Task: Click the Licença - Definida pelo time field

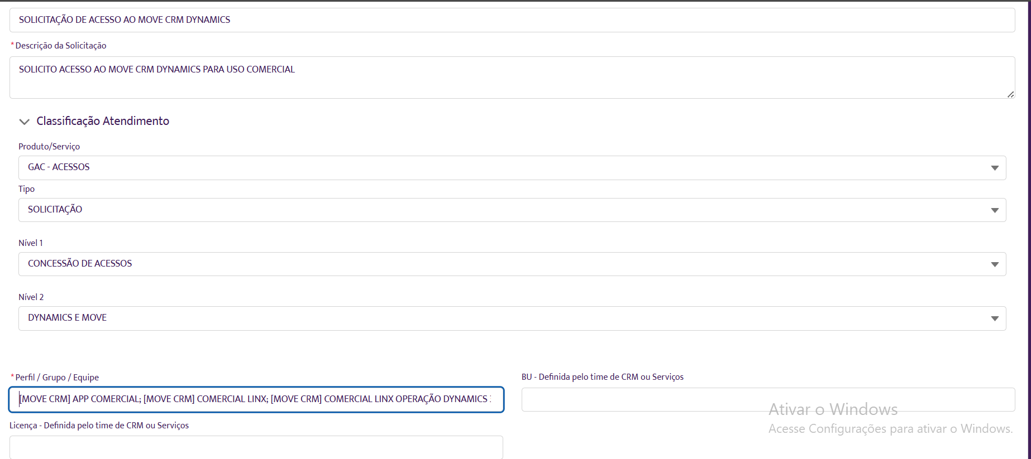Action: pyautogui.click(x=256, y=447)
